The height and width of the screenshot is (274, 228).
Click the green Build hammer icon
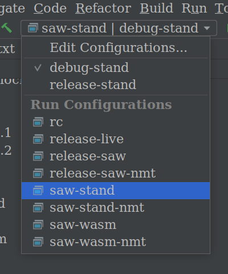(x=7, y=28)
